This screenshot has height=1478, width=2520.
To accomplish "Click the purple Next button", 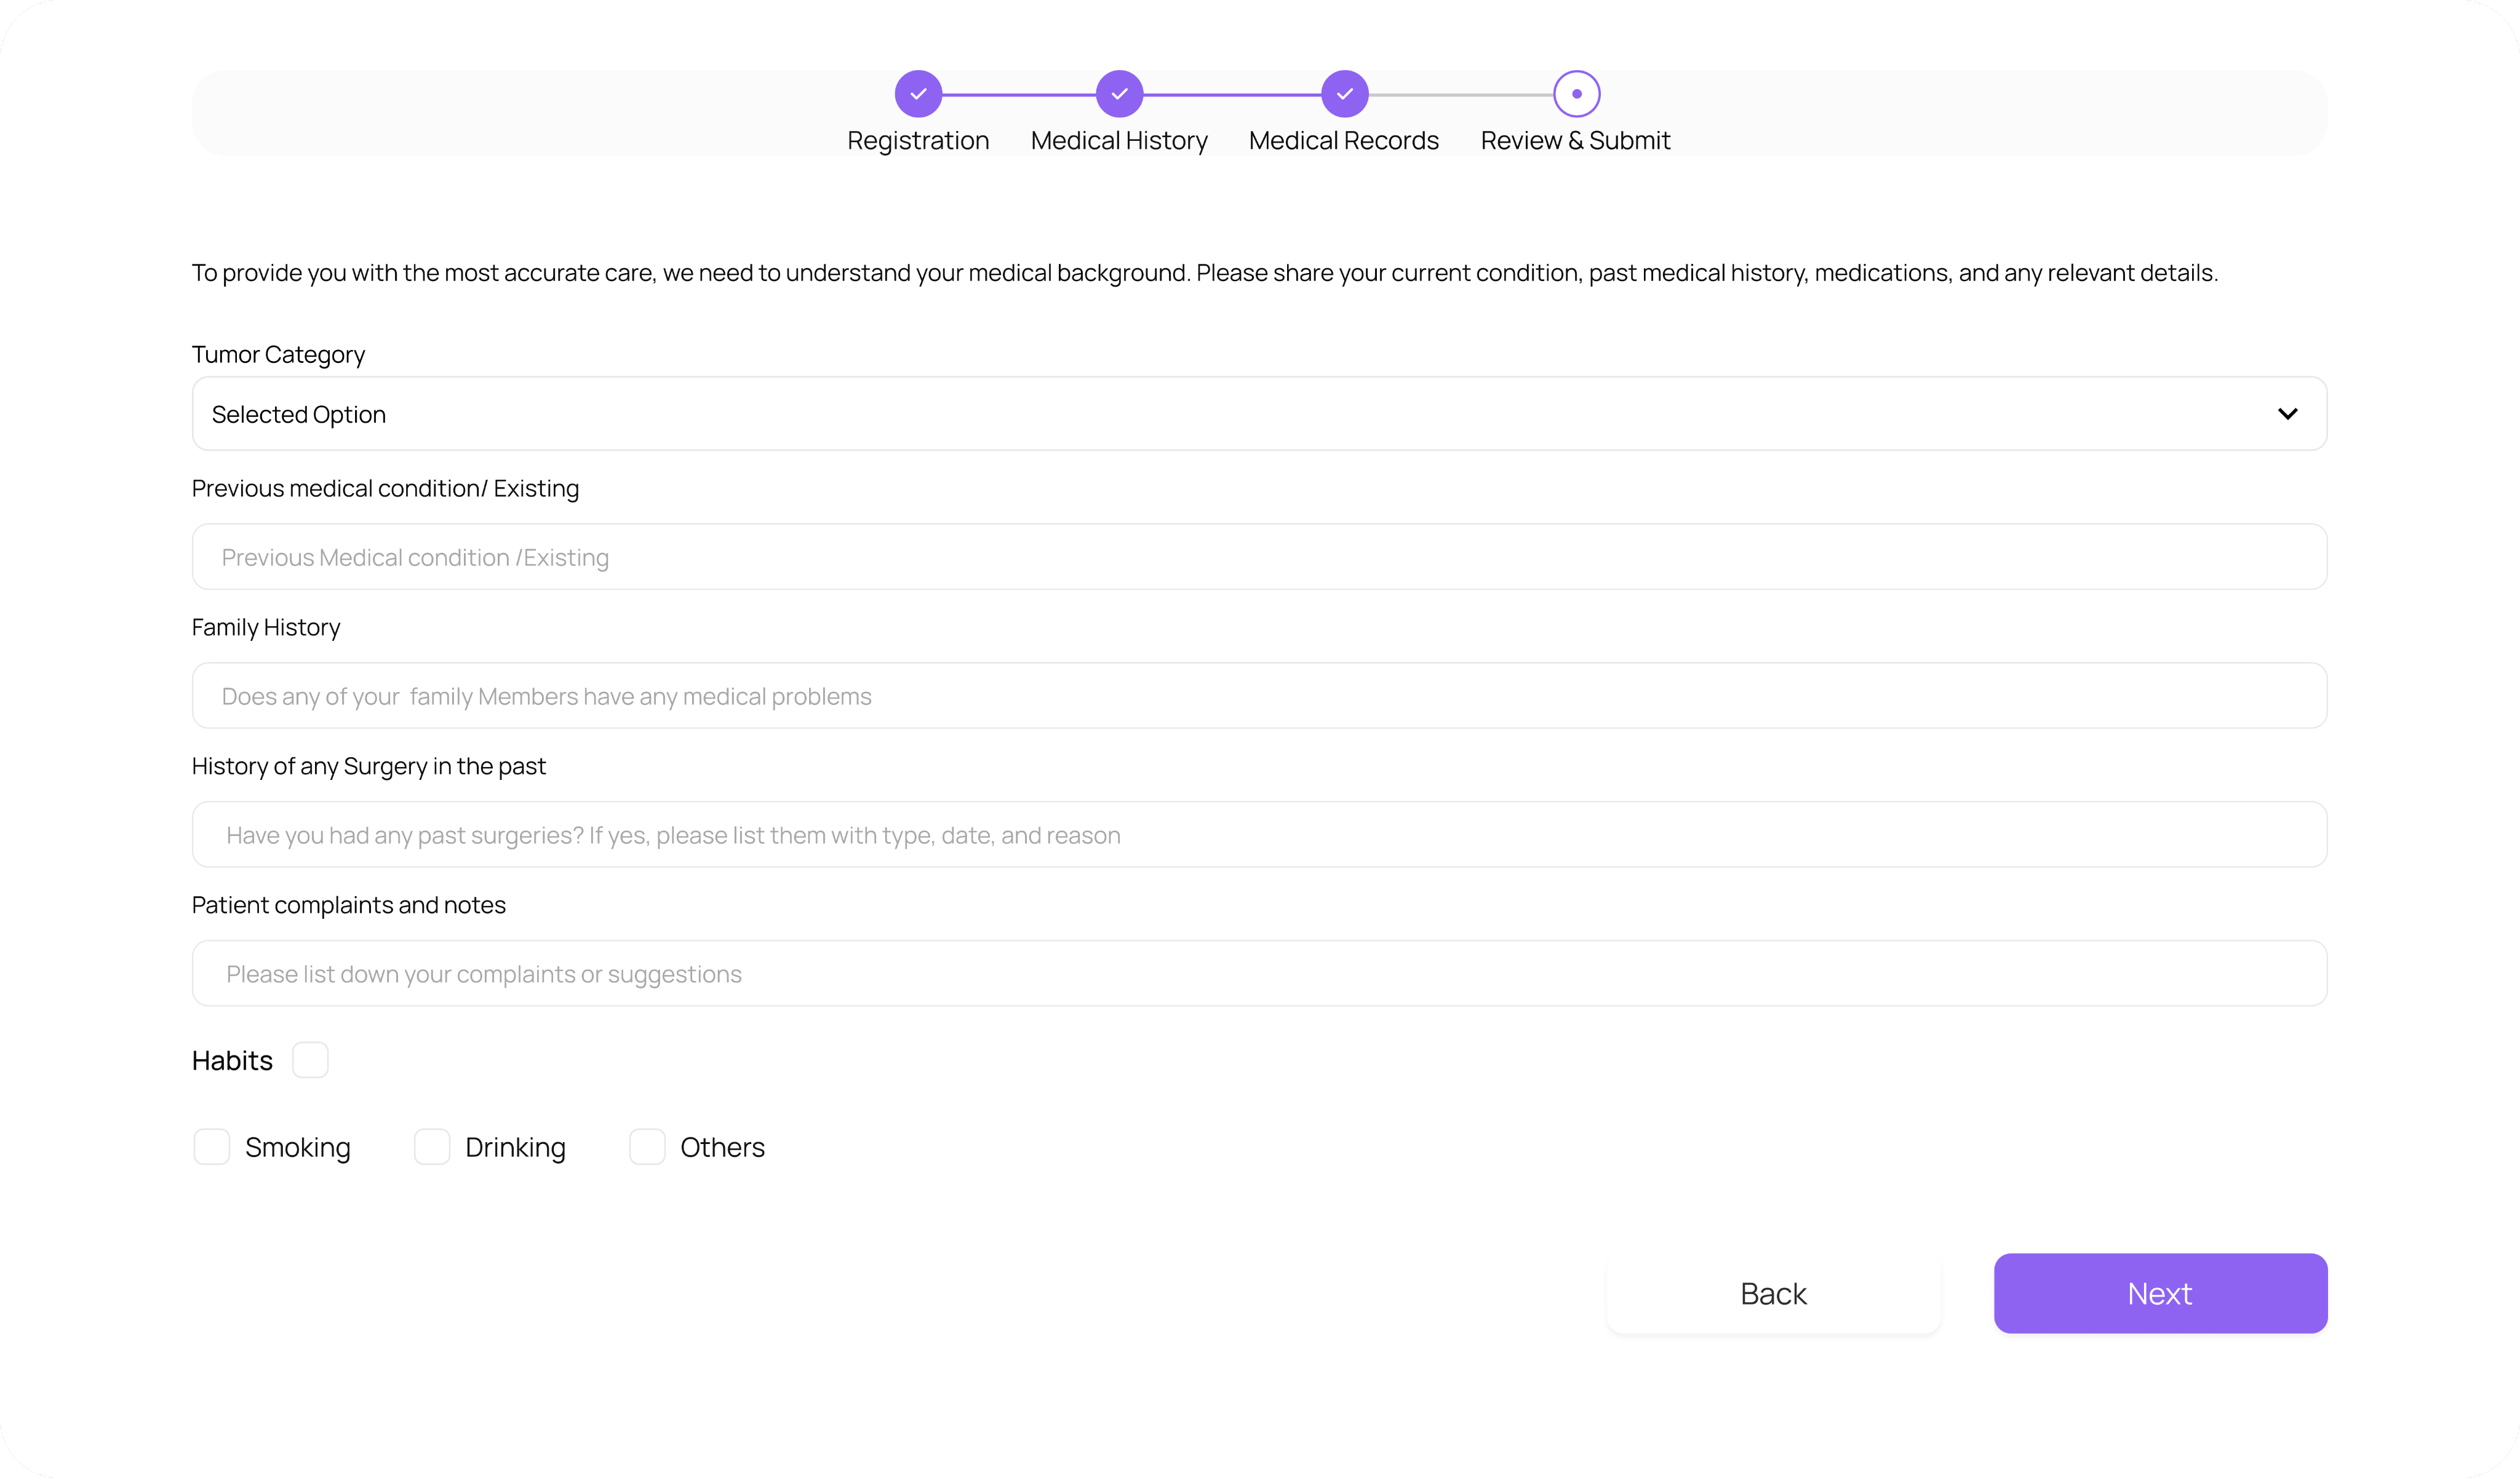I will [x=2160, y=1293].
